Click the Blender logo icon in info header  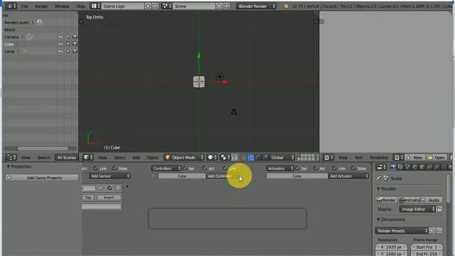click(286, 6)
